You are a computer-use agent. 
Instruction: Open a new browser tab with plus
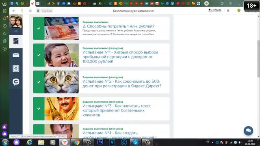click(206, 3)
